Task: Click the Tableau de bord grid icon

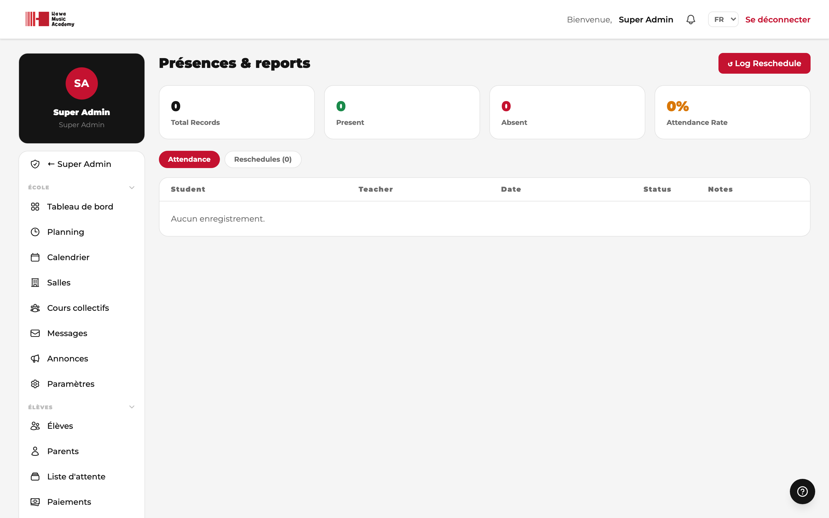Action: tap(35, 207)
